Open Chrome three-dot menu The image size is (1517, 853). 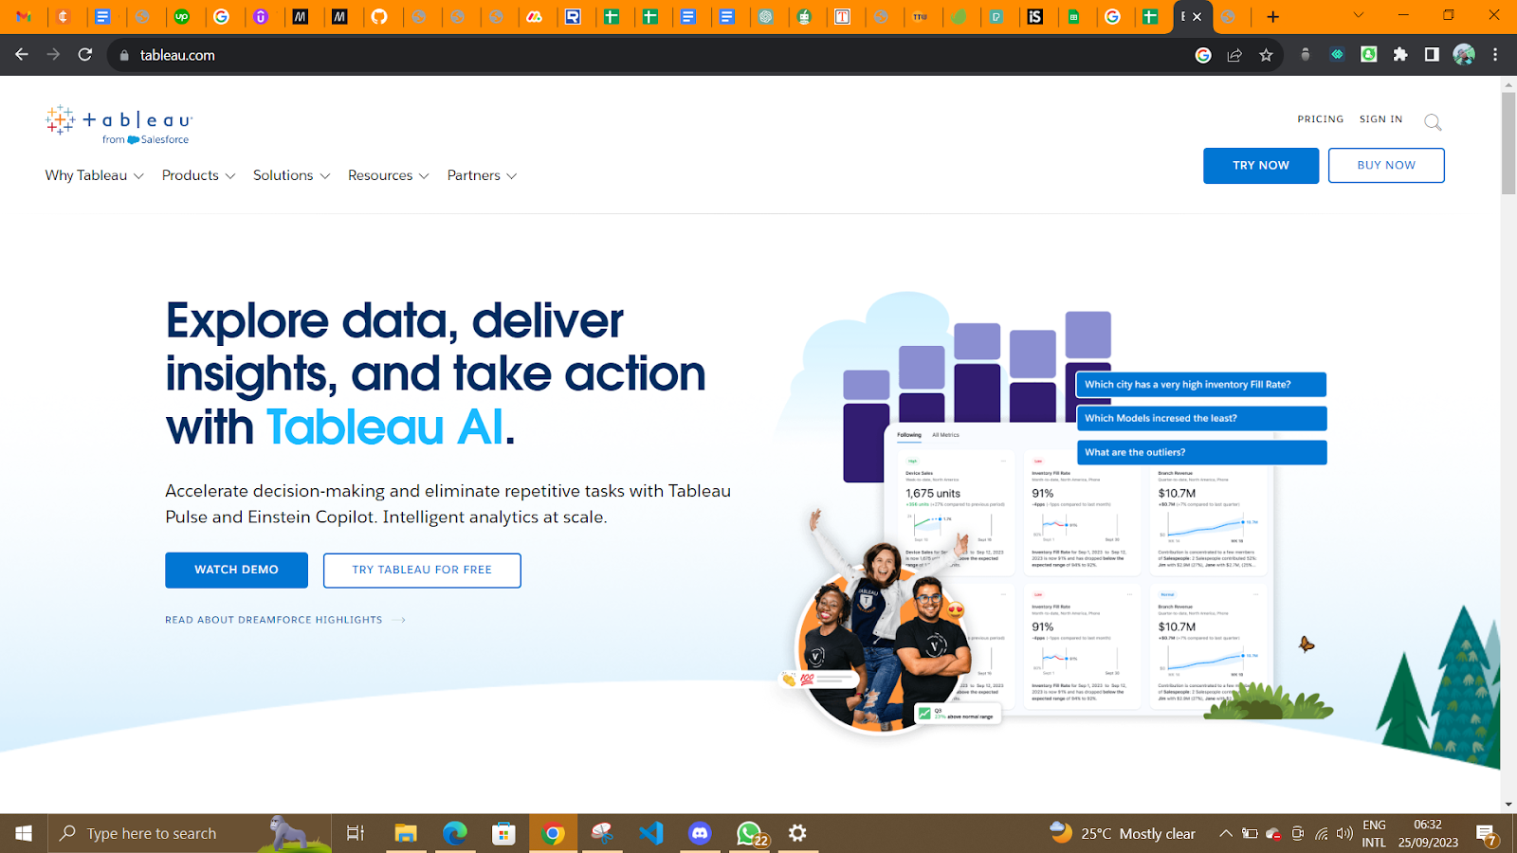(1495, 55)
